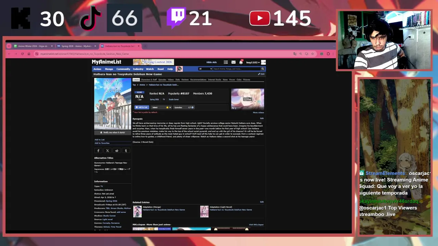Click in the Search Anime, Manga input field

coord(237,69)
